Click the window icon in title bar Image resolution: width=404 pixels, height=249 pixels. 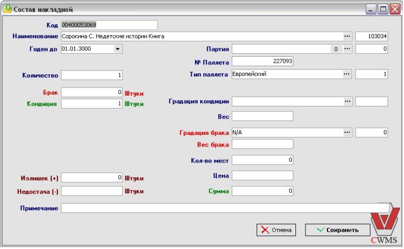[x=7, y=9]
